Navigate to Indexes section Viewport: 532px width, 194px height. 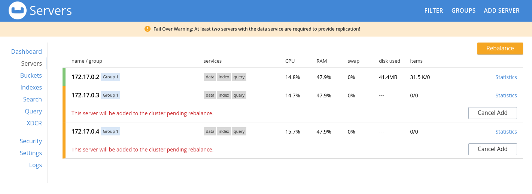point(31,87)
